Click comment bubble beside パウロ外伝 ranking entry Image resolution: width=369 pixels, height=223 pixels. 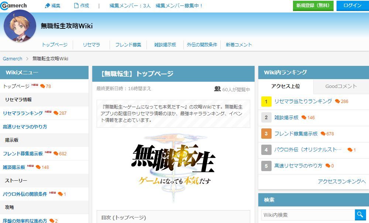point(350,150)
